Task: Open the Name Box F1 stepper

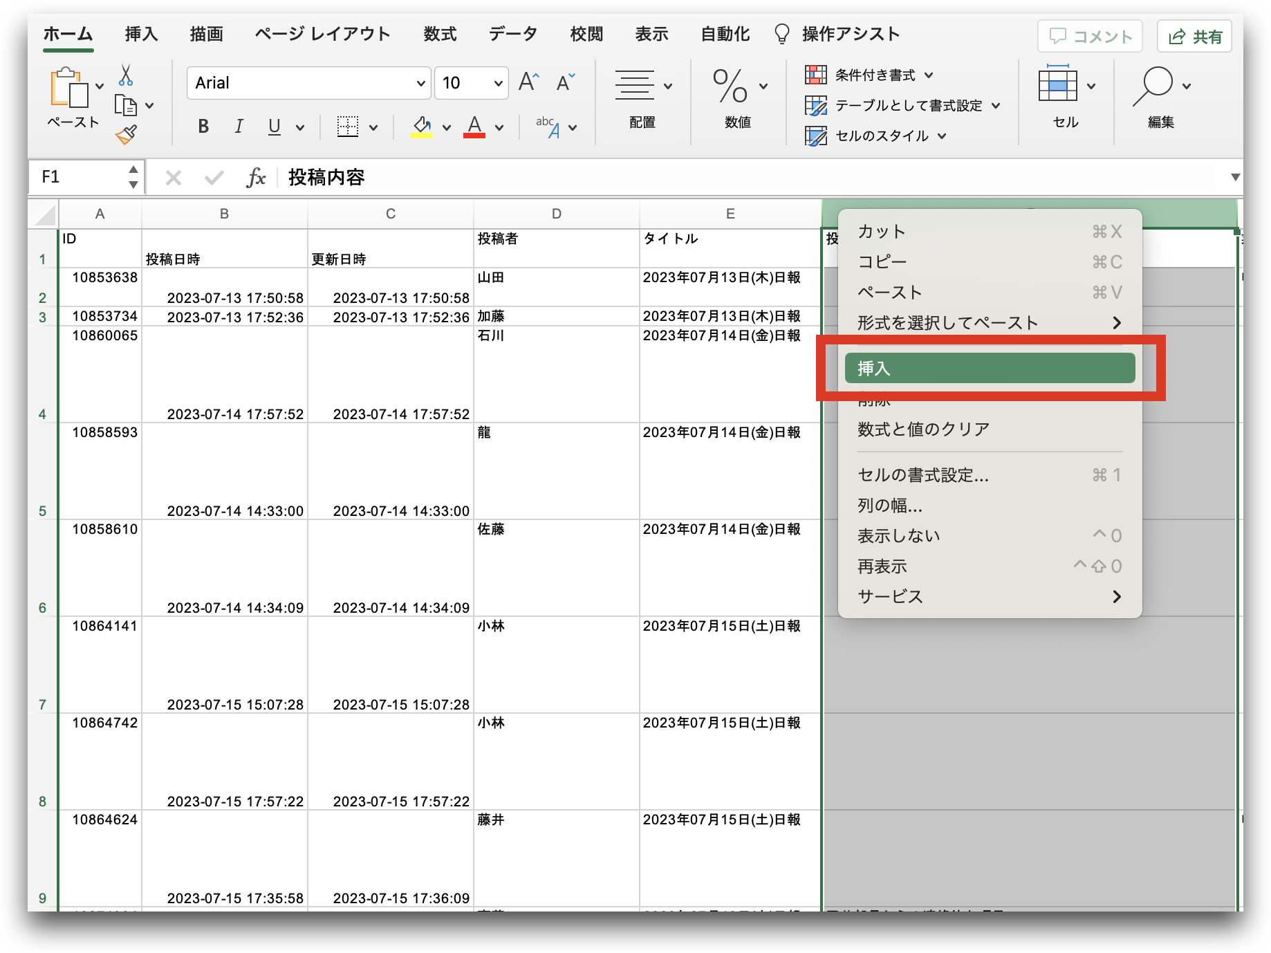Action: [x=133, y=177]
